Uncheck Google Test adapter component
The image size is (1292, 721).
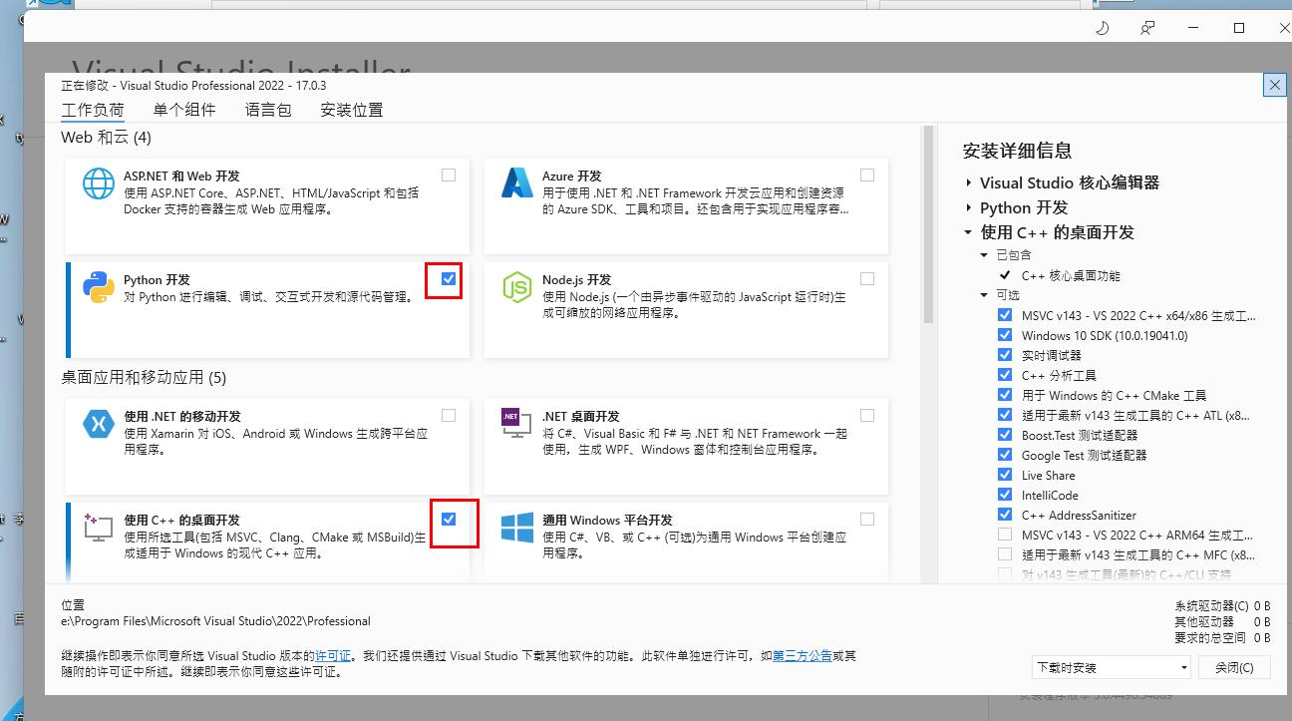(1005, 455)
